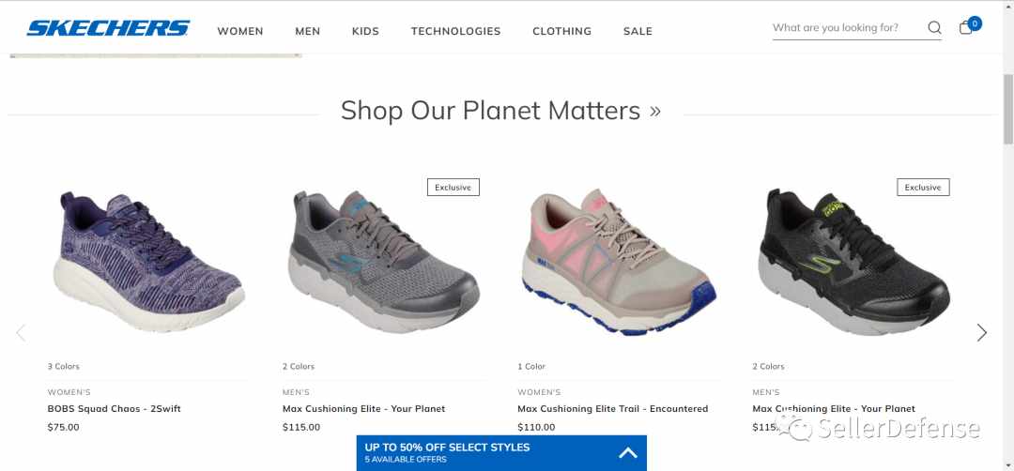The image size is (1014, 471).
Task: Open the TECHNOLOGIES menu
Action: tap(456, 31)
